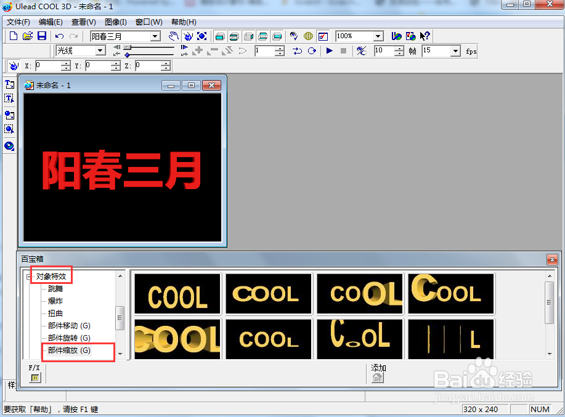Viewport: 565px width, 417px height.
Task: Select 爆炸 effect in tree
Action: [55, 301]
